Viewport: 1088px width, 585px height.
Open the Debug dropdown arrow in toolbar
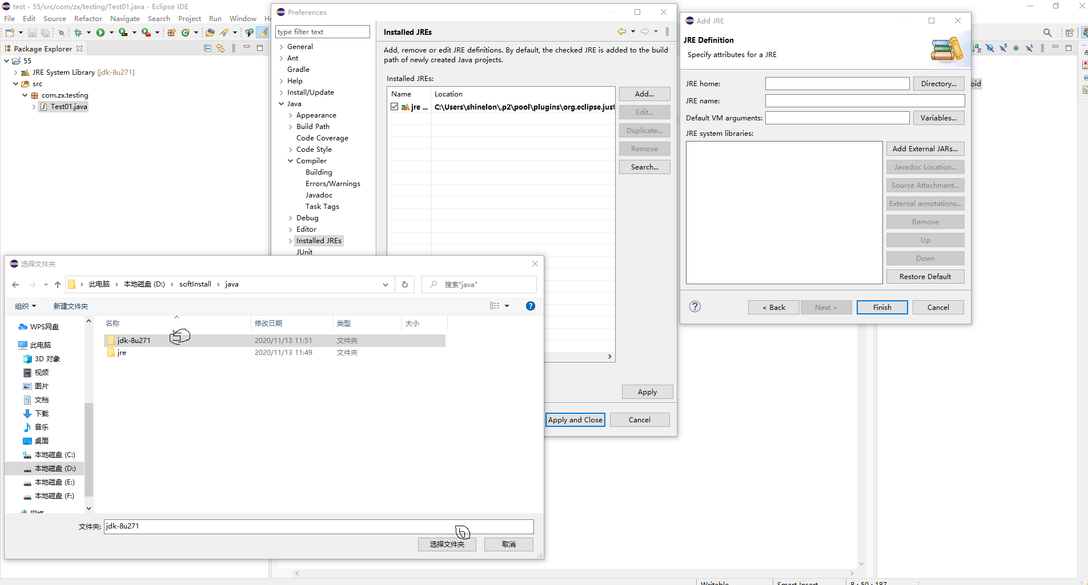click(89, 33)
